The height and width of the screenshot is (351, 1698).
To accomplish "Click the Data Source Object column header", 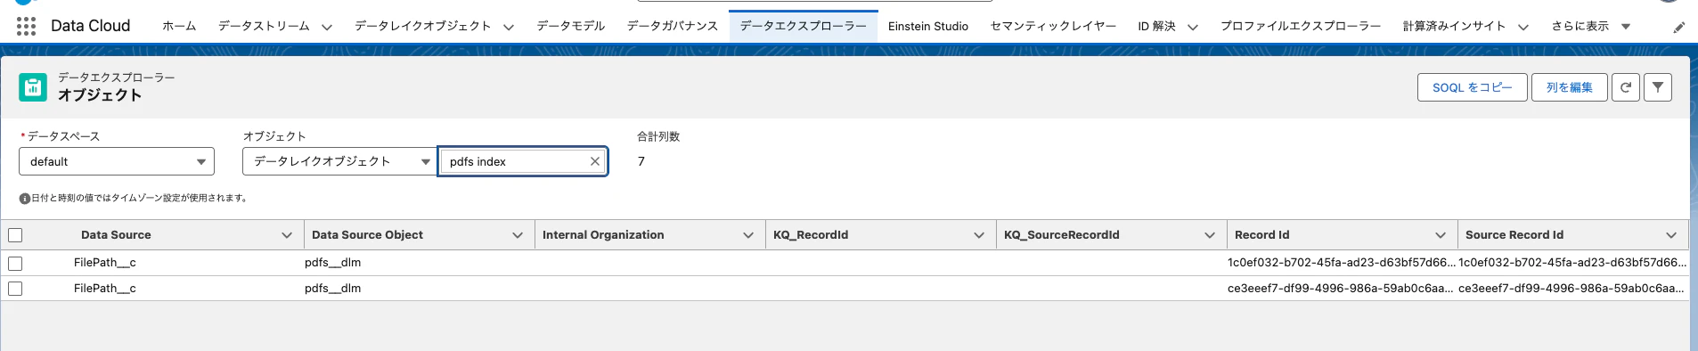I will tap(367, 235).
